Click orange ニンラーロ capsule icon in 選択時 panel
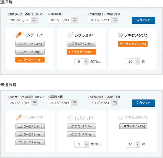 19,35
